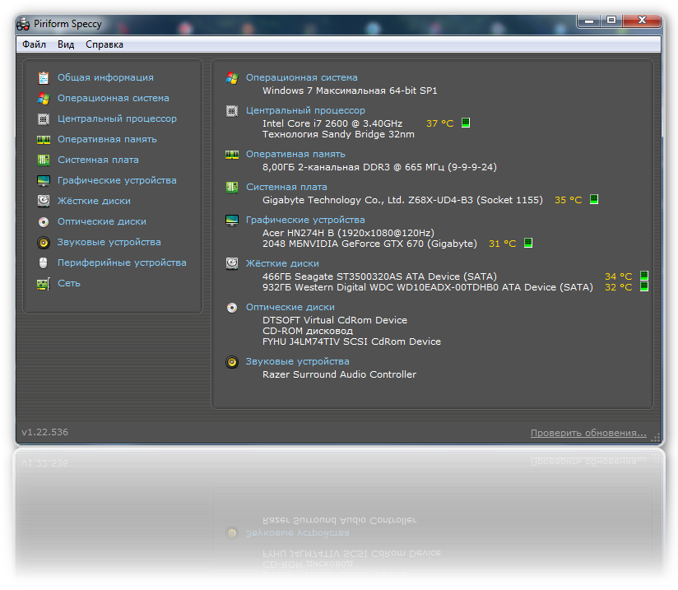678x590 pixels.
Task: Go to Периферийные устройства in the sidebar
Action: pos(122,262)
